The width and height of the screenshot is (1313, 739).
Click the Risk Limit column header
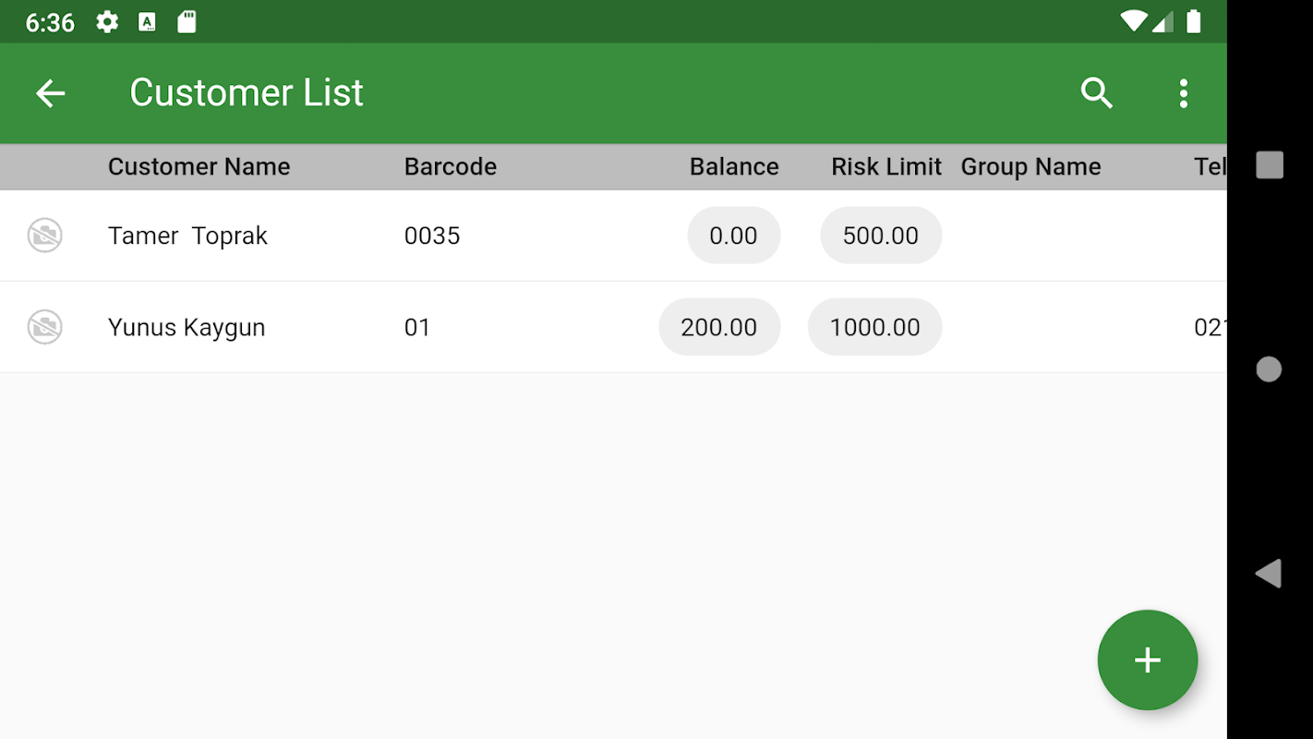[885, 166]
